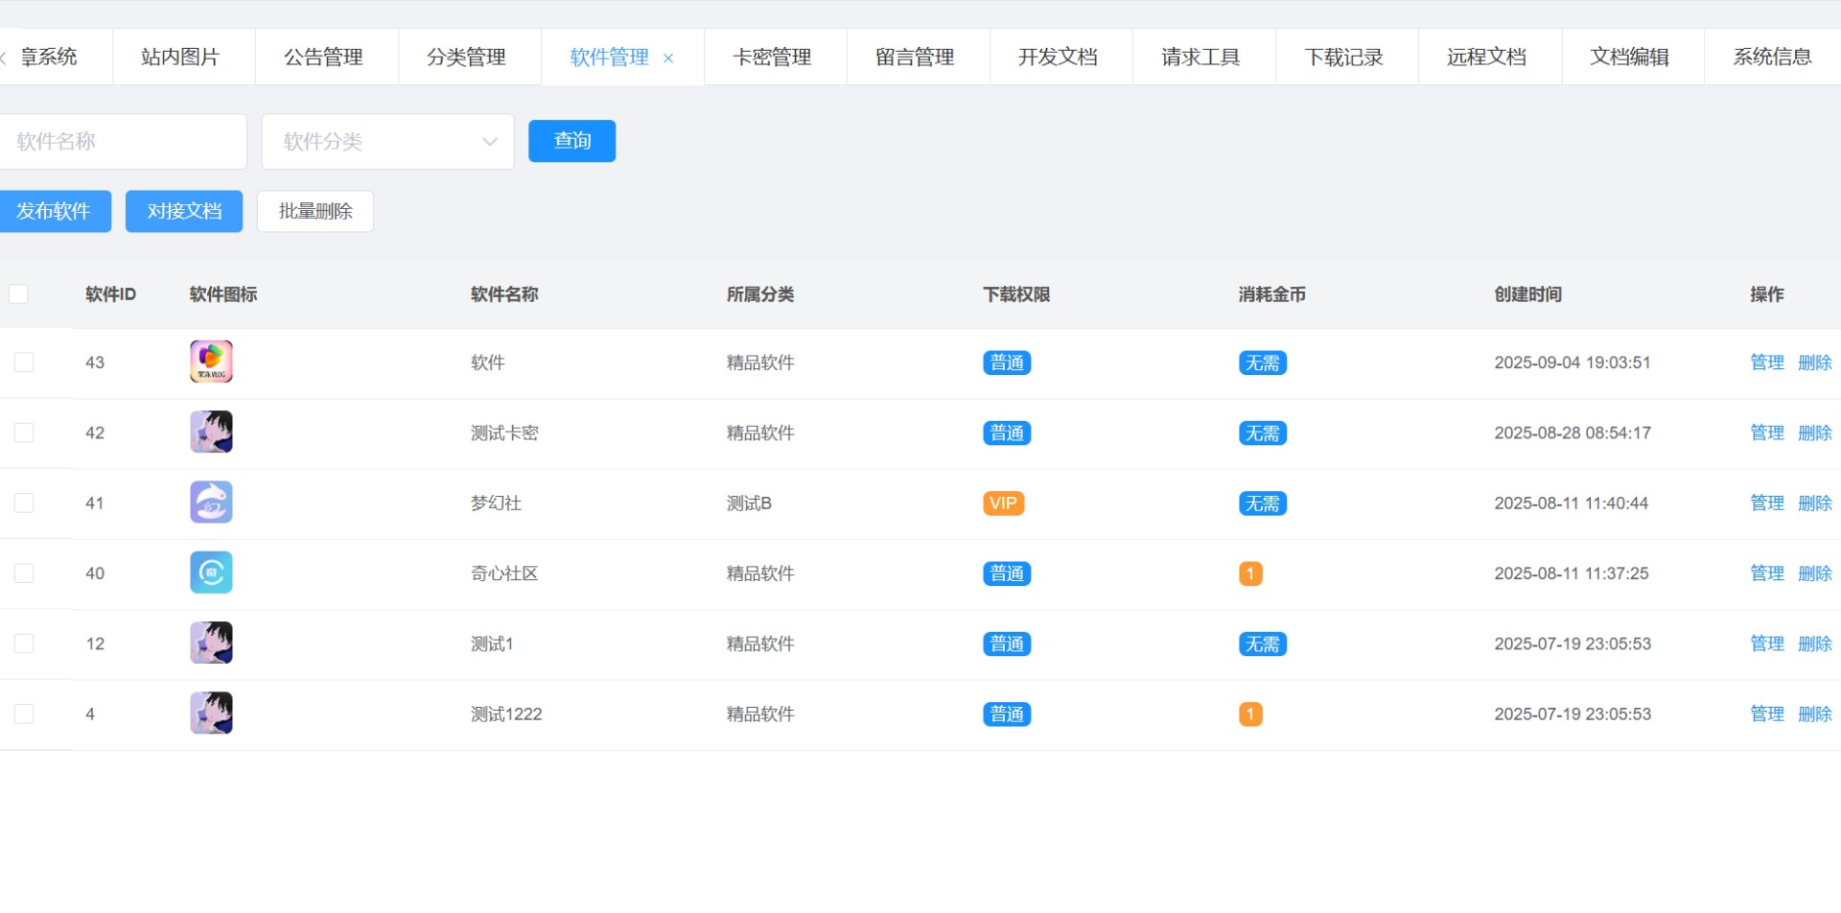Screen dimensions: 1841x913
Task: Click the VIP badge for 梦幻社
Action: click(1003, 503)
